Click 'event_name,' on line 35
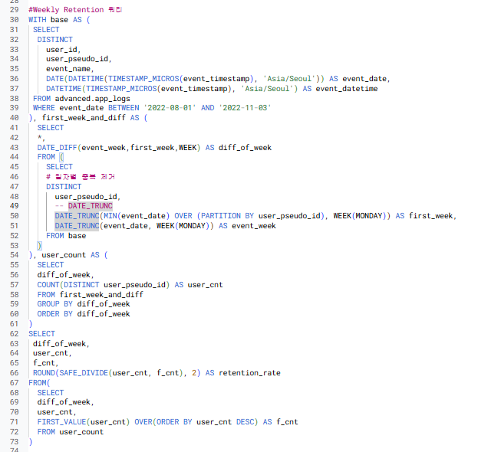The width and height of the screenshot is (478, 452). click(x=70, y=69)
